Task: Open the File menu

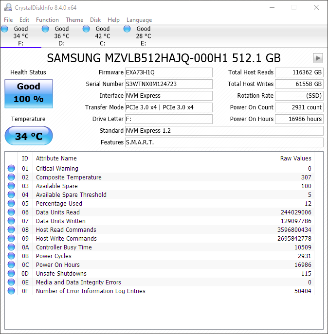Action: (x=8, y=20)
